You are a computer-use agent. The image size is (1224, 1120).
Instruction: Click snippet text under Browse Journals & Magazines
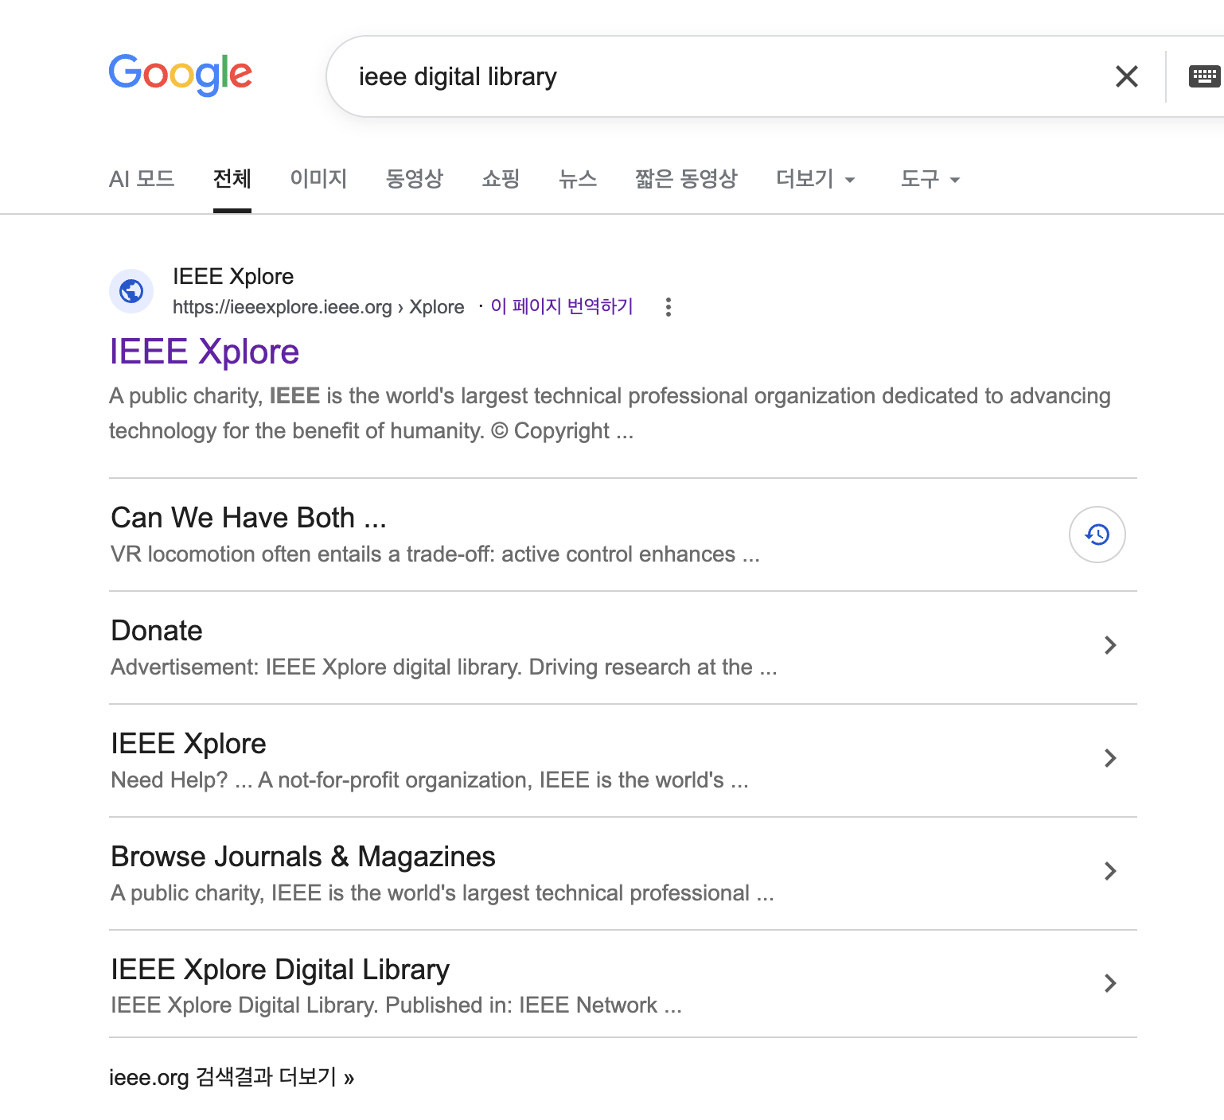442,893
